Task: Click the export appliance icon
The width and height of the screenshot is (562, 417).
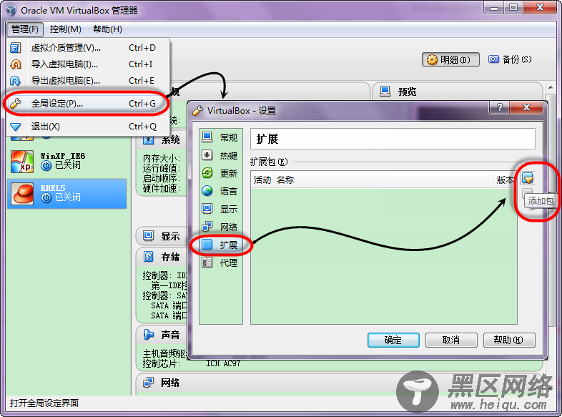Action: (x=16, y=81)
